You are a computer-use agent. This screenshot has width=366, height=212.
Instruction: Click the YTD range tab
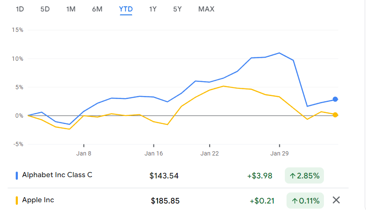coord(126,9)
